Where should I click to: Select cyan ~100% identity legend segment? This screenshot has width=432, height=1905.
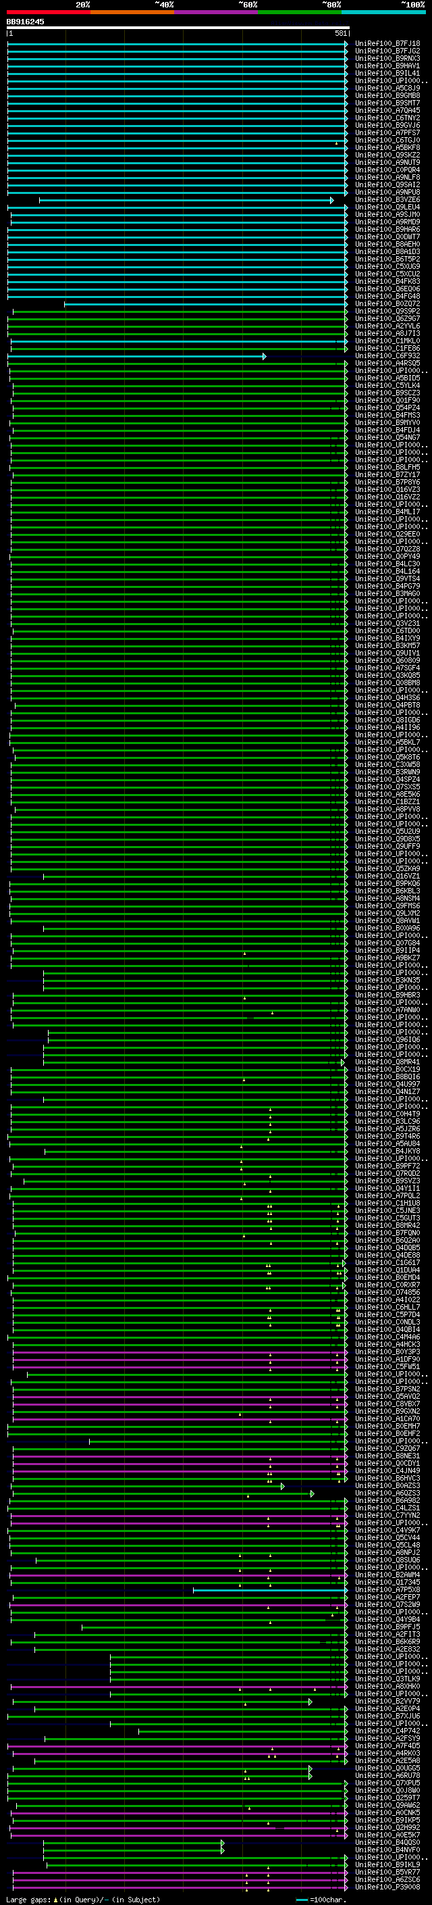pyautogui.click(x=383, y=12)
